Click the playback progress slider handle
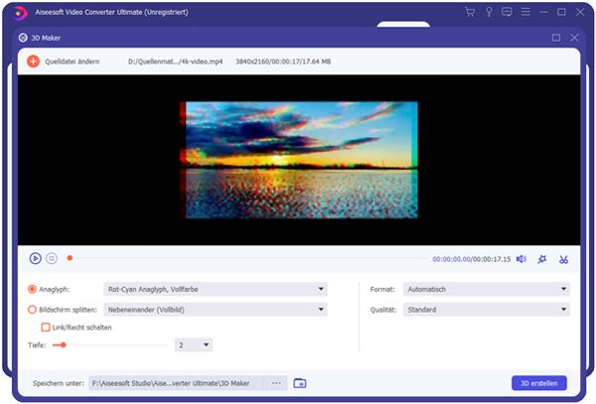The width and height of the screenshot is (596, 404). point(70,258)
